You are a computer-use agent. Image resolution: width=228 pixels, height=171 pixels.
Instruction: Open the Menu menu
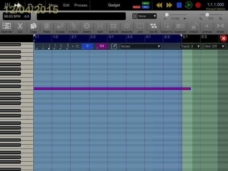click(53, 5)
